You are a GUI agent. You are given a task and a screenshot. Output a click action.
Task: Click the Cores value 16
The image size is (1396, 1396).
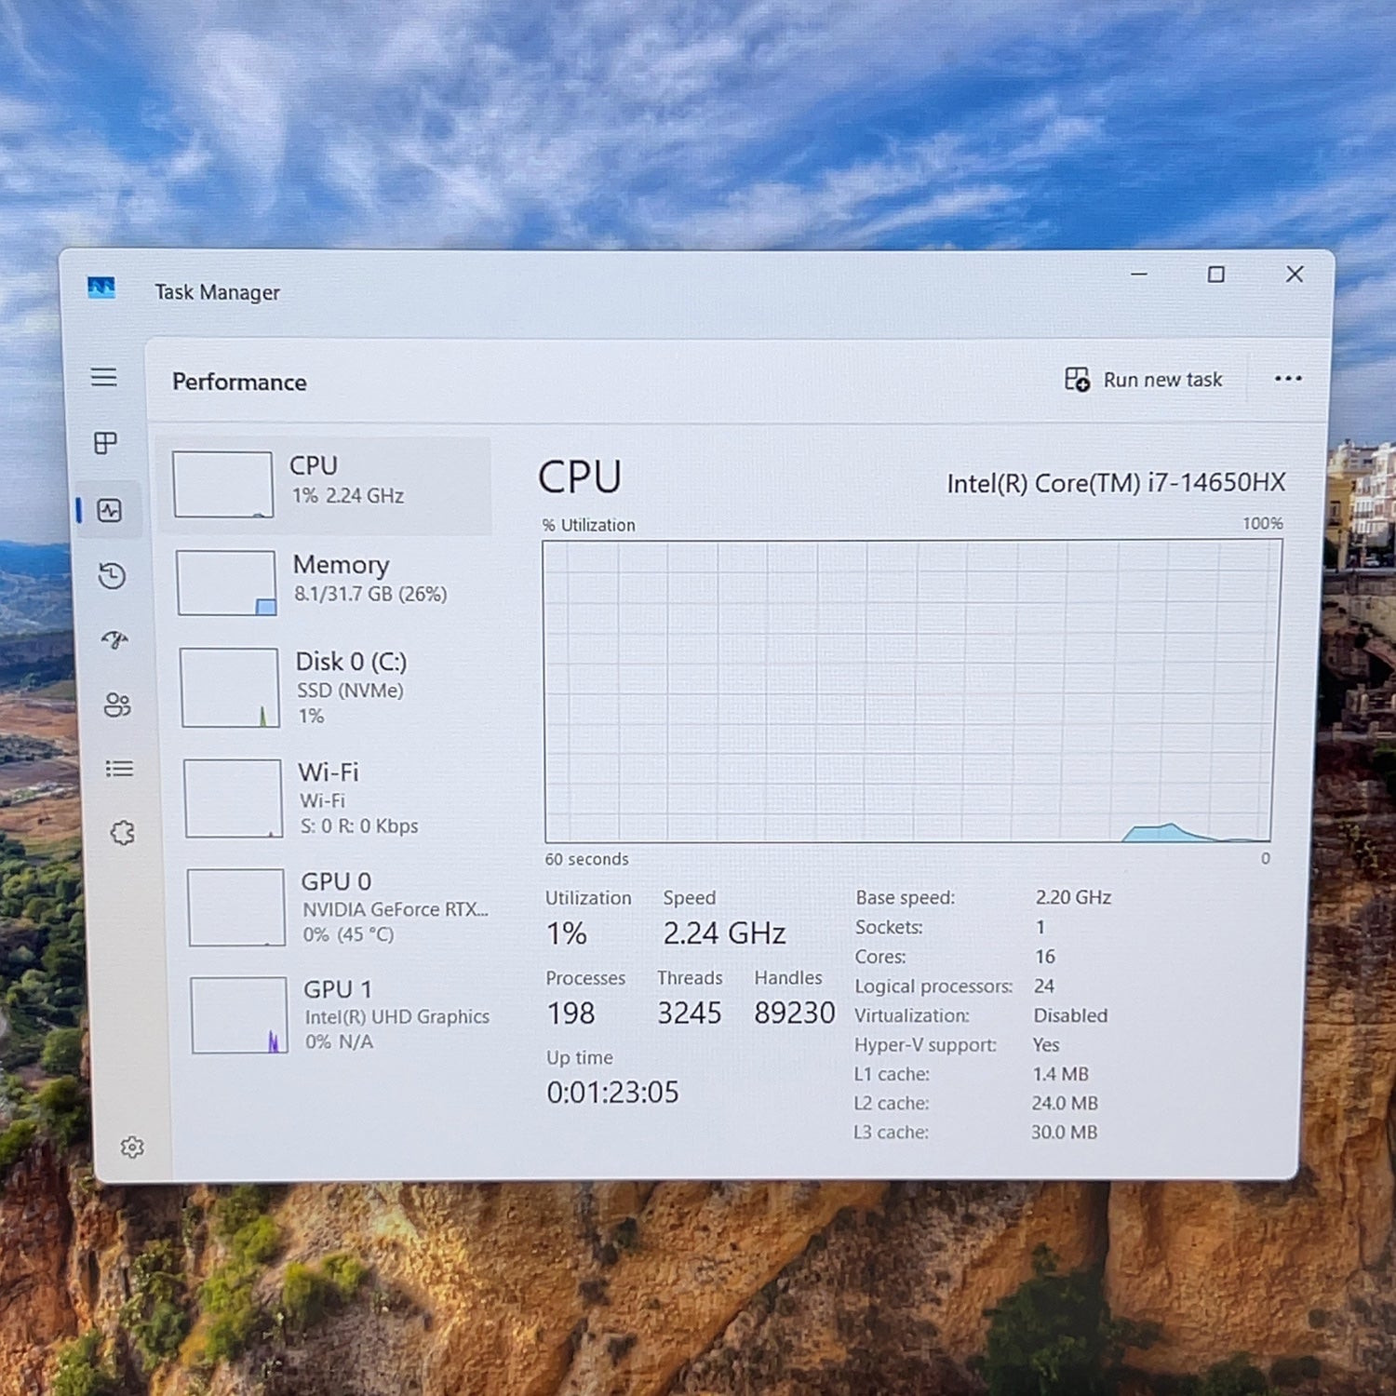(1045, 957)
